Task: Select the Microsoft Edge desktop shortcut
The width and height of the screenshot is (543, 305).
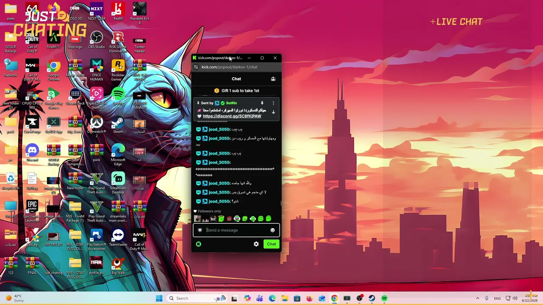Action: point(118,155)
